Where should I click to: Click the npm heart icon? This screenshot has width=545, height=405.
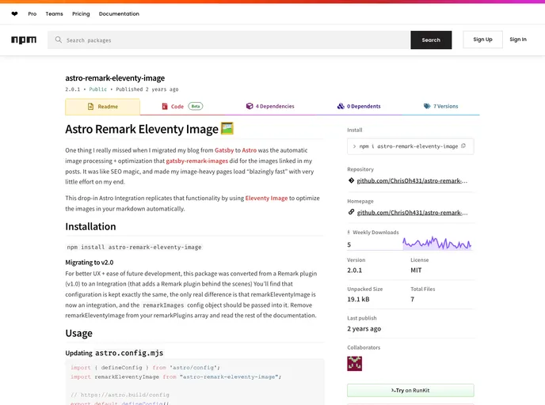(x=14, y=14)
